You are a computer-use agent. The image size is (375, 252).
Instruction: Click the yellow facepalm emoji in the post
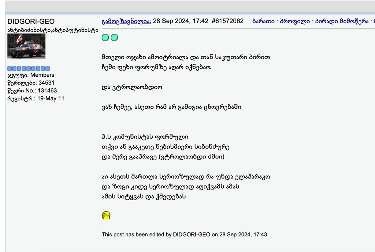coord(105,215)
